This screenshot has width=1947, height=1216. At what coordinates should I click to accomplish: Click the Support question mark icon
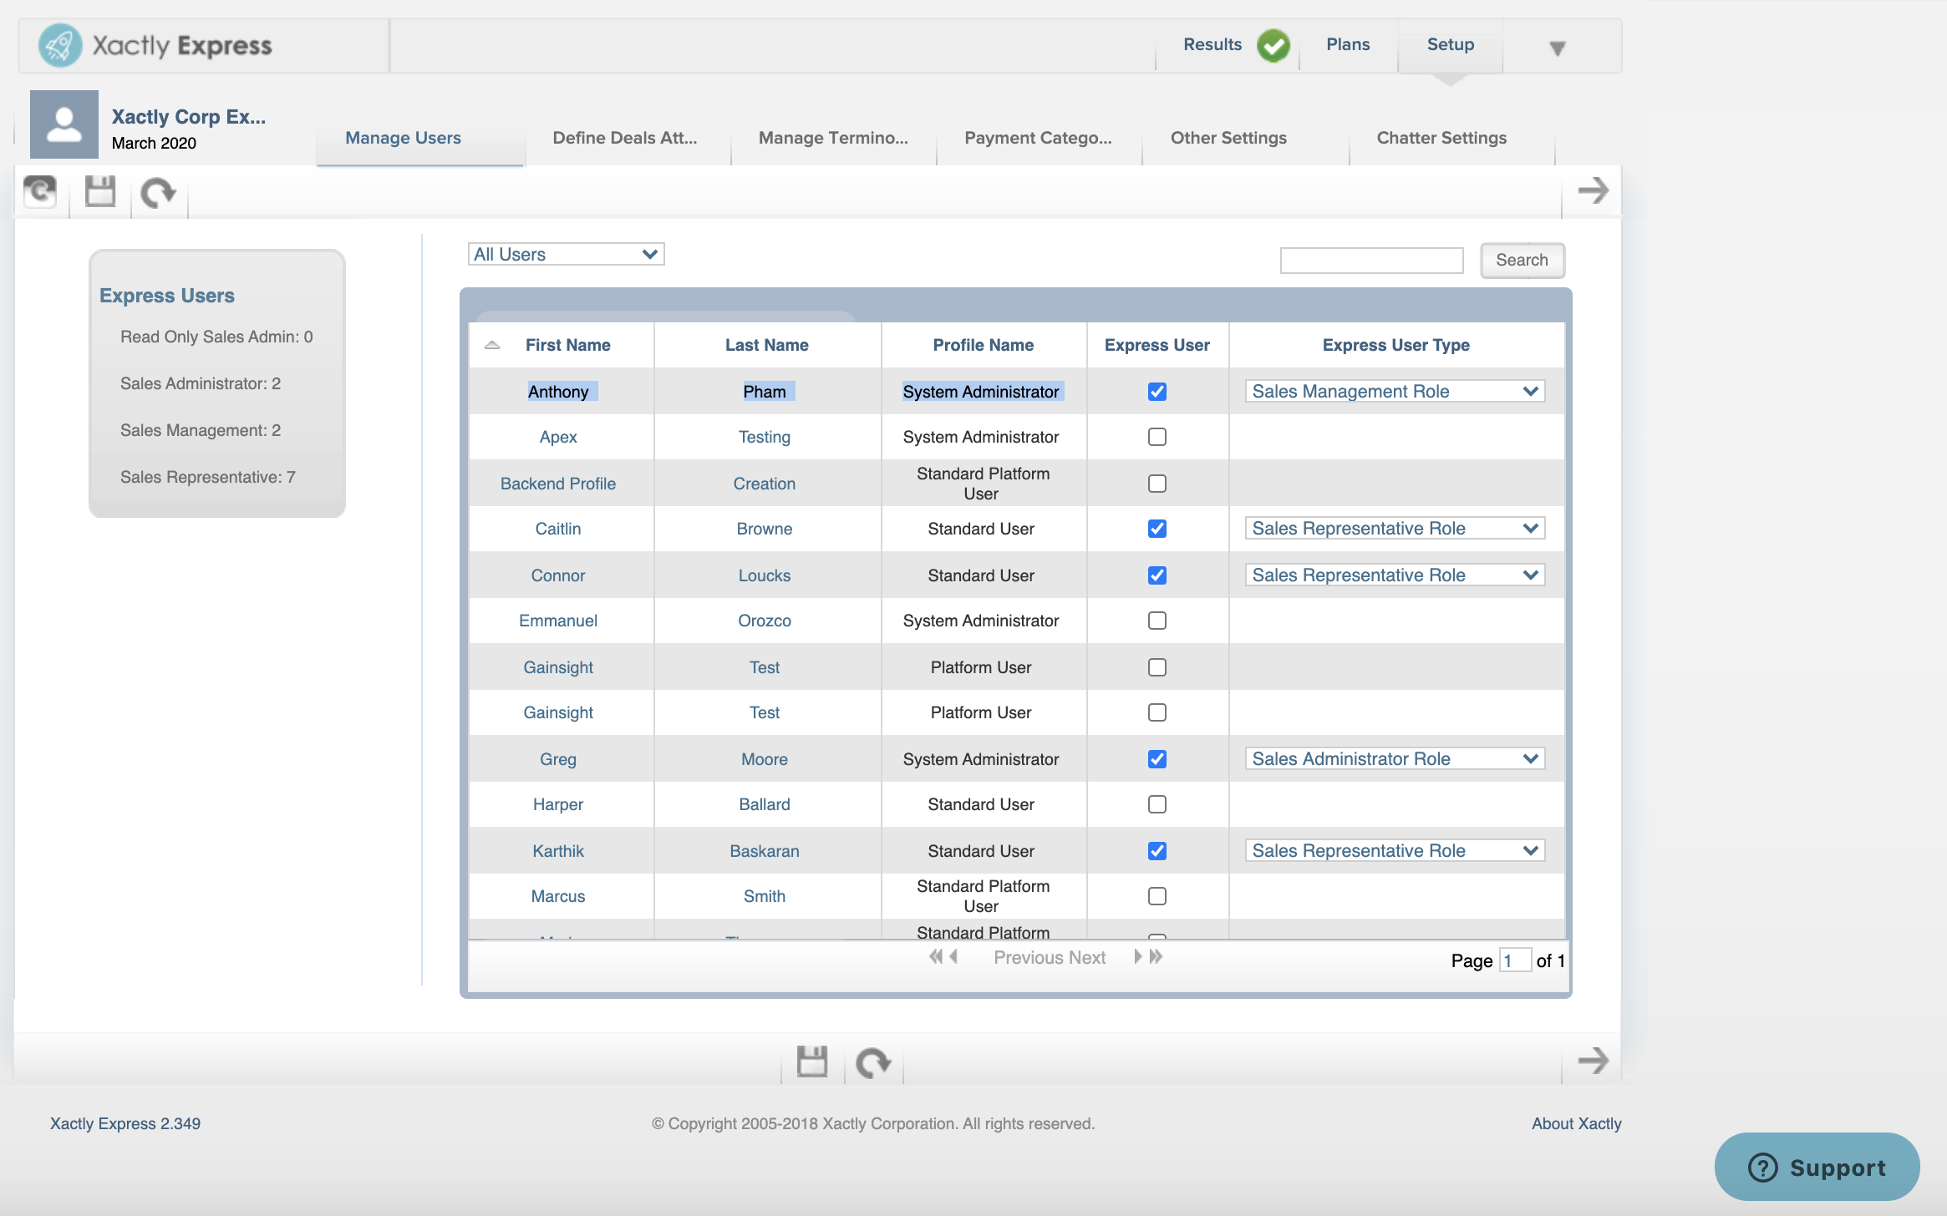1763,1167
